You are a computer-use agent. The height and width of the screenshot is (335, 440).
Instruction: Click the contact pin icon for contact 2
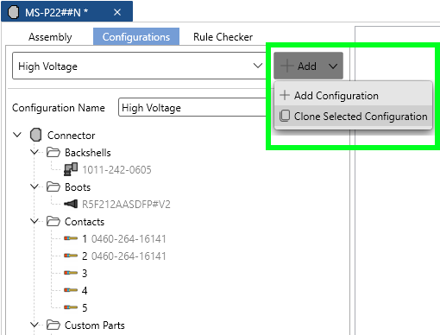click(71, 256)
